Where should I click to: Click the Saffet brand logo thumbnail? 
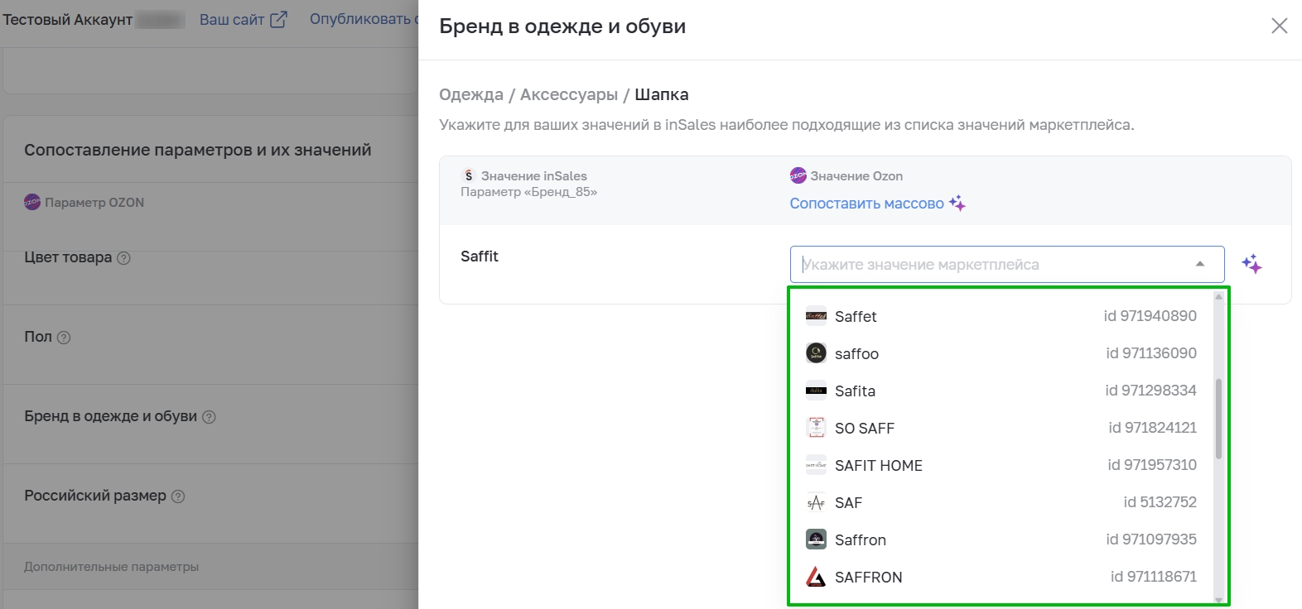click(816, 316)
